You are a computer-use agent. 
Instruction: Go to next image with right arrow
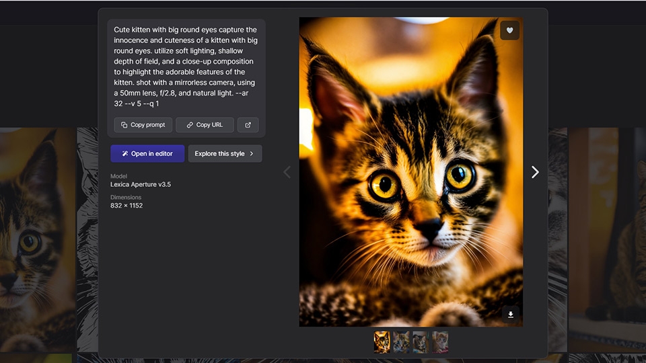click(535, 172)
